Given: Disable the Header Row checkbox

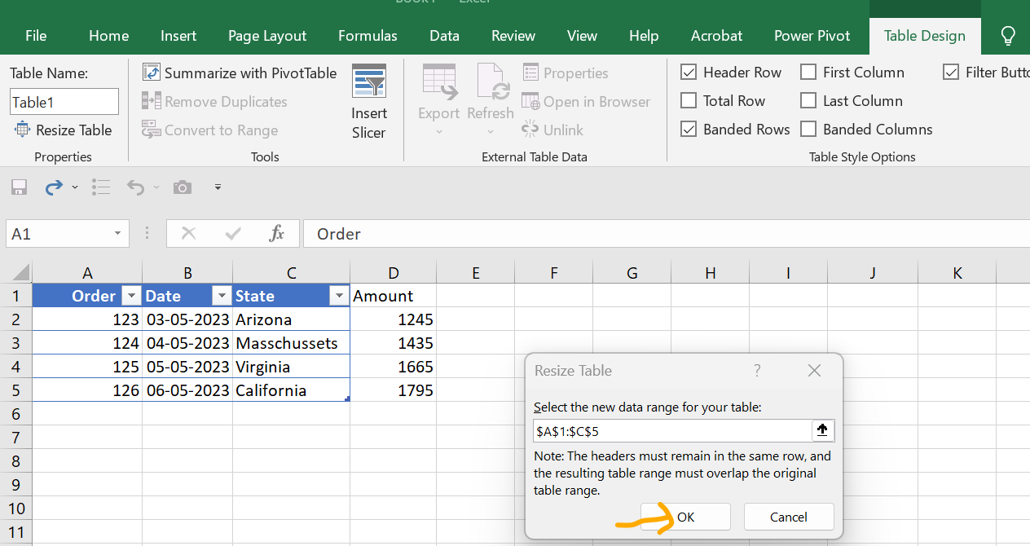Looking at the screenshot, I should tap(689, 73).
